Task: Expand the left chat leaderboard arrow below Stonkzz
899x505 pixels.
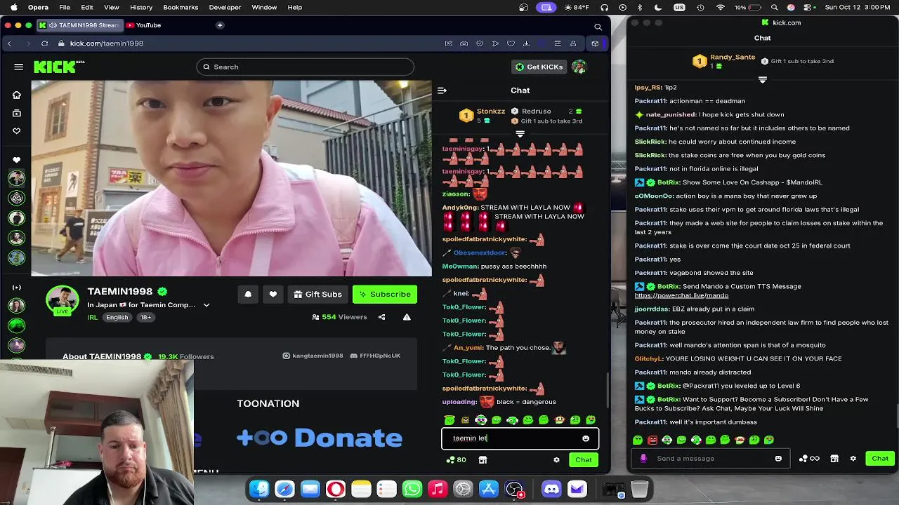Action: (520, 133)
